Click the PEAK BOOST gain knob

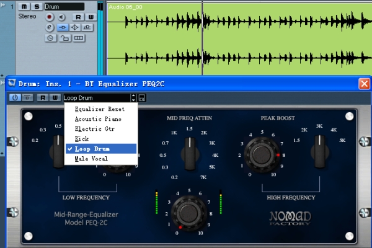[x=262, y=154]
